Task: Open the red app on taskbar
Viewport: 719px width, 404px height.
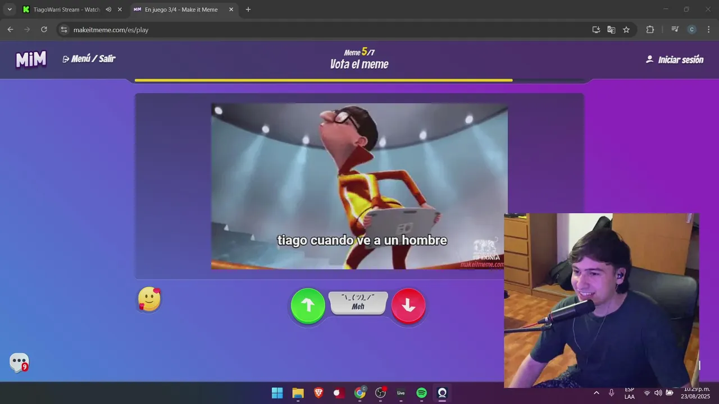Action: point(339,393)
